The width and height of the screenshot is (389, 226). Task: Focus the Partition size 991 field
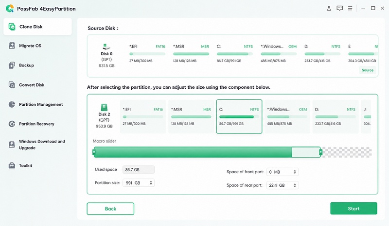click(x=139, y=183)
